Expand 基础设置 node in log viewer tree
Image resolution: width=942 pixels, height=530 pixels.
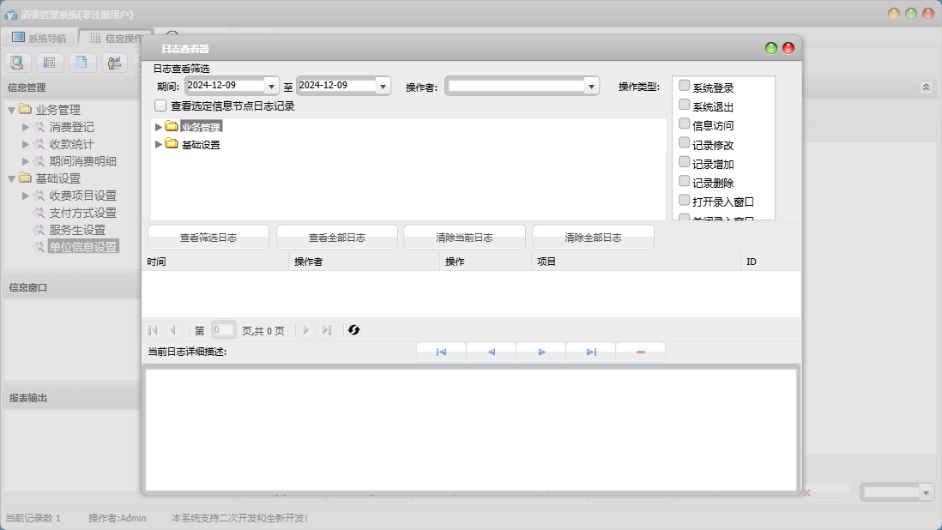pos(158,144)
